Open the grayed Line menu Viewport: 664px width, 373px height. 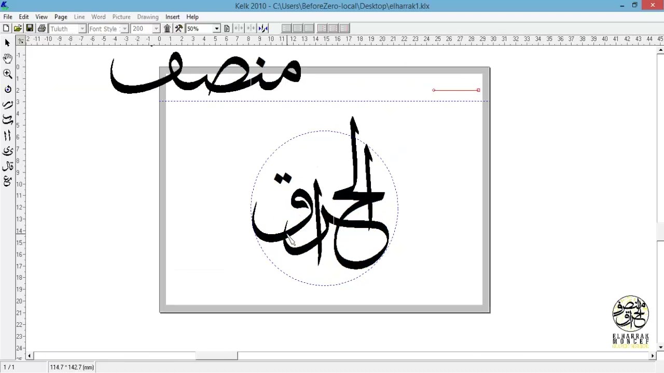(x=79, y=17)
